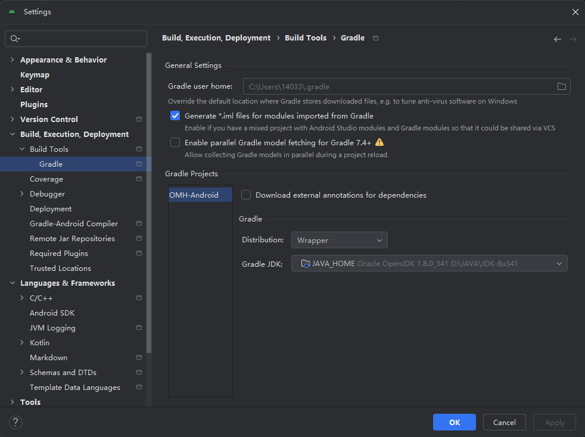This screenshot has width=585, height=437.
Task: Click the Cancel button
Action: (505, 422)
